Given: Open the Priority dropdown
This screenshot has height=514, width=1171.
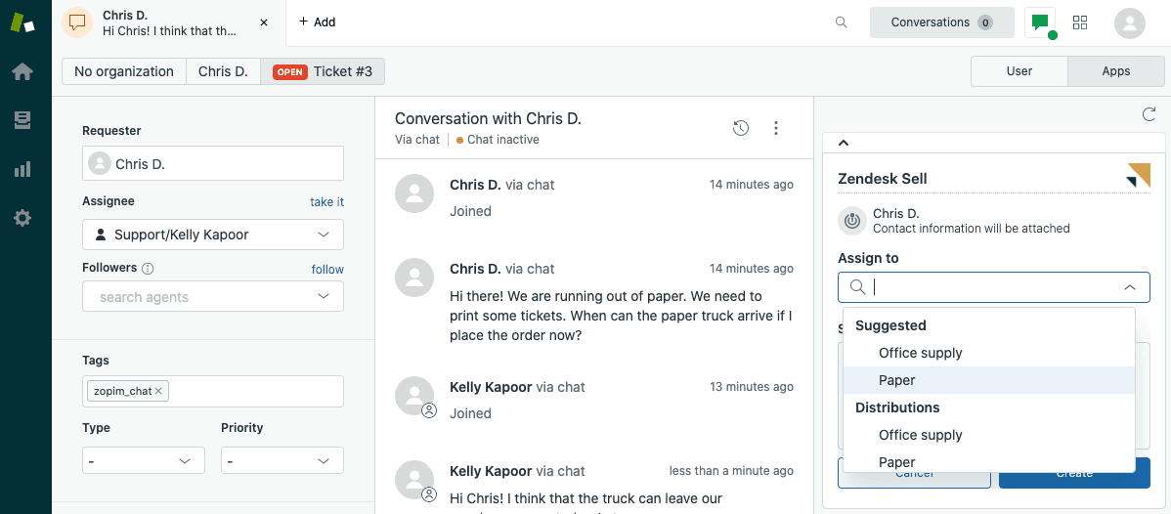Looking at the screenshot, I should pyautogui.click(x=282, y=460).
